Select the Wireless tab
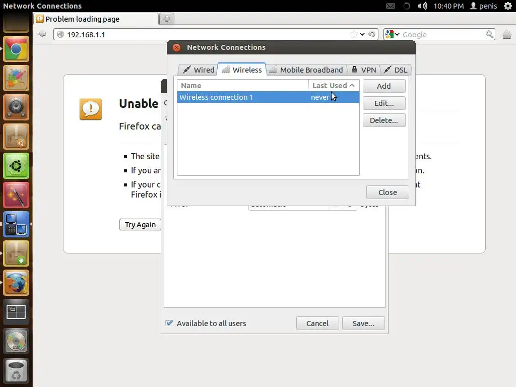The image size is (516, 387). point(241,70)
